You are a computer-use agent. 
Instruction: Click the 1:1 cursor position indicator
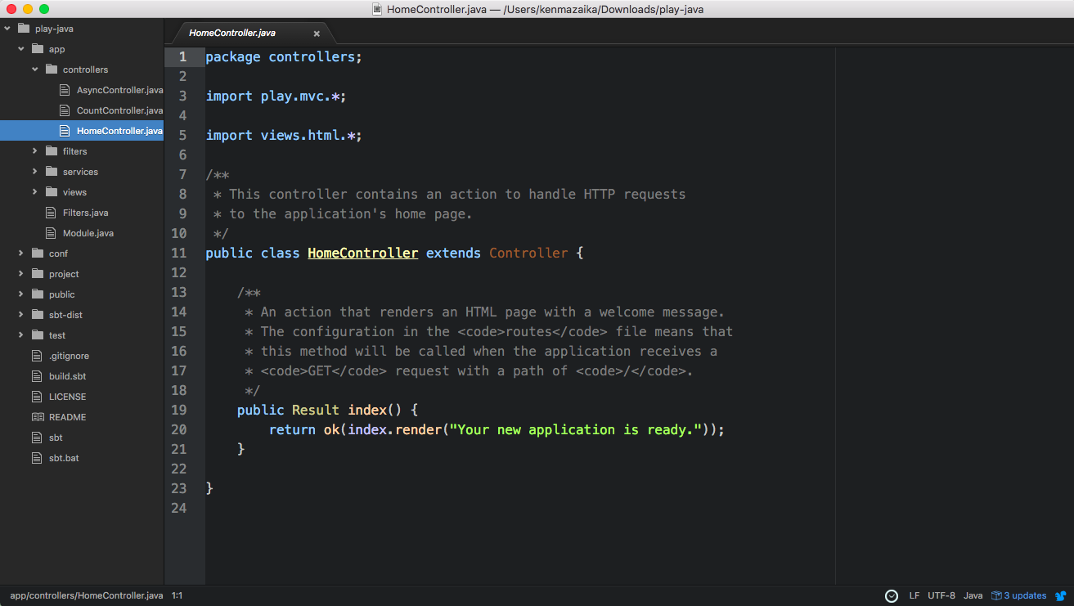177,595
